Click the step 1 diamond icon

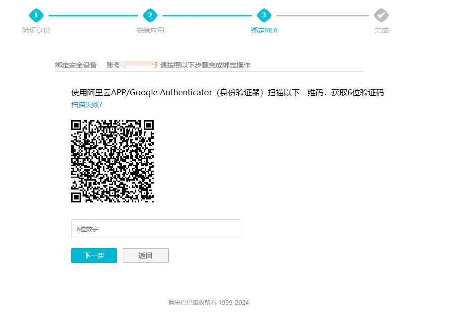pyautogui.click(x=36, y=15)
